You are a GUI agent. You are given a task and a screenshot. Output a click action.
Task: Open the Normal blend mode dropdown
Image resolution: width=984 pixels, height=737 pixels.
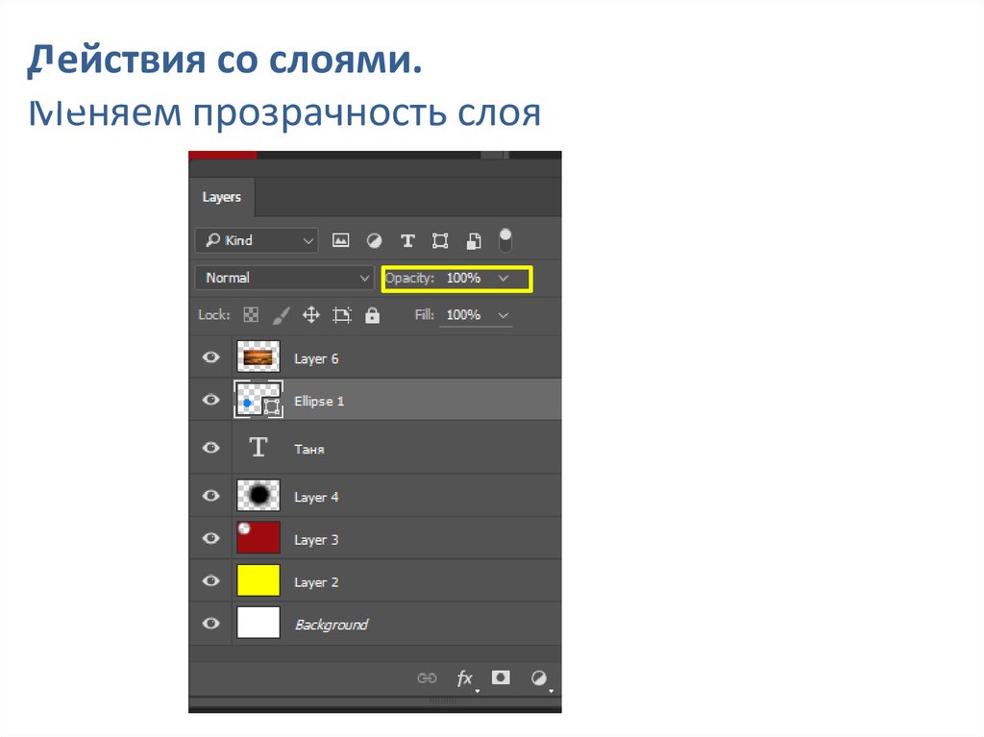click(x=284, y=278)
